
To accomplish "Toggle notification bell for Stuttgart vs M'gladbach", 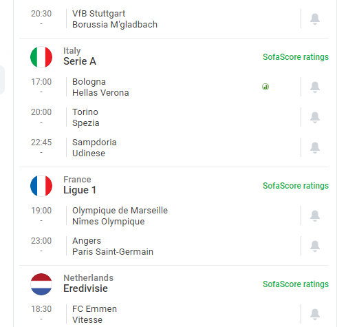I will click(x=315, y=19).
